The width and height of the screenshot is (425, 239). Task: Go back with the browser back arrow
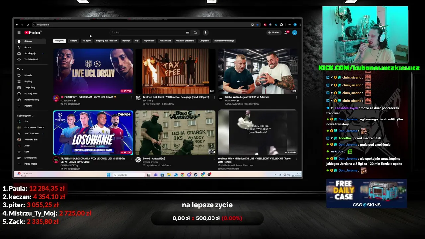click(17, 25)
